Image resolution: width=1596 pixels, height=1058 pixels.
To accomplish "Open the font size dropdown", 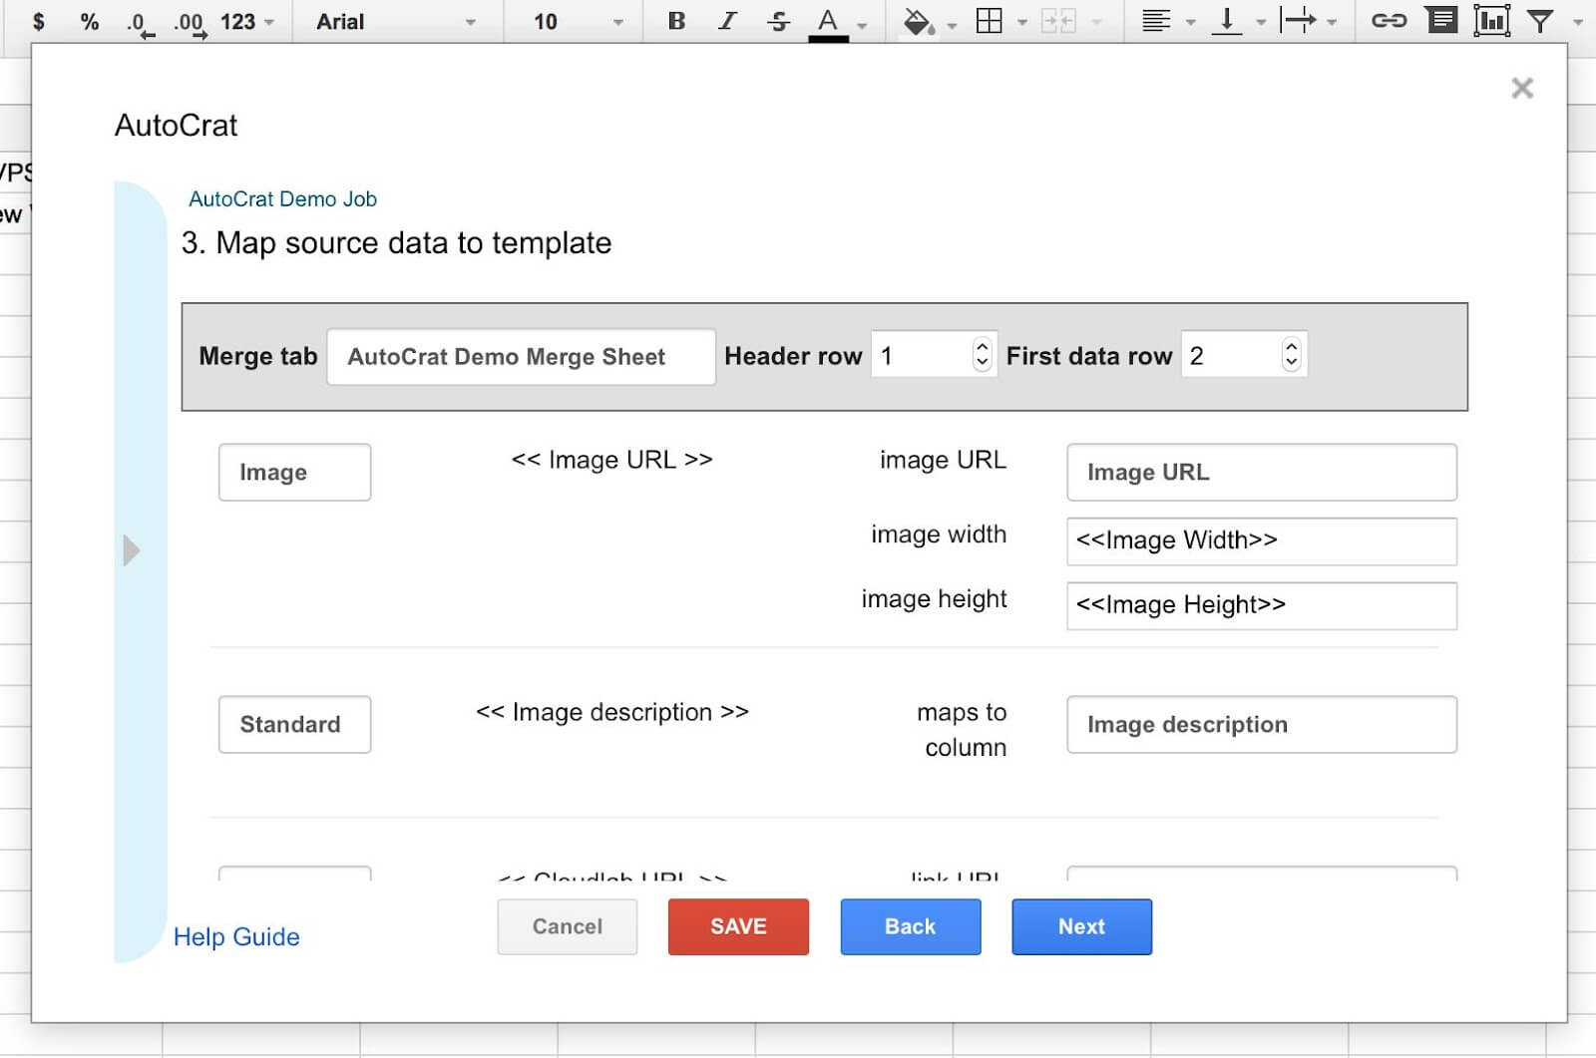I will coord(574,21).
